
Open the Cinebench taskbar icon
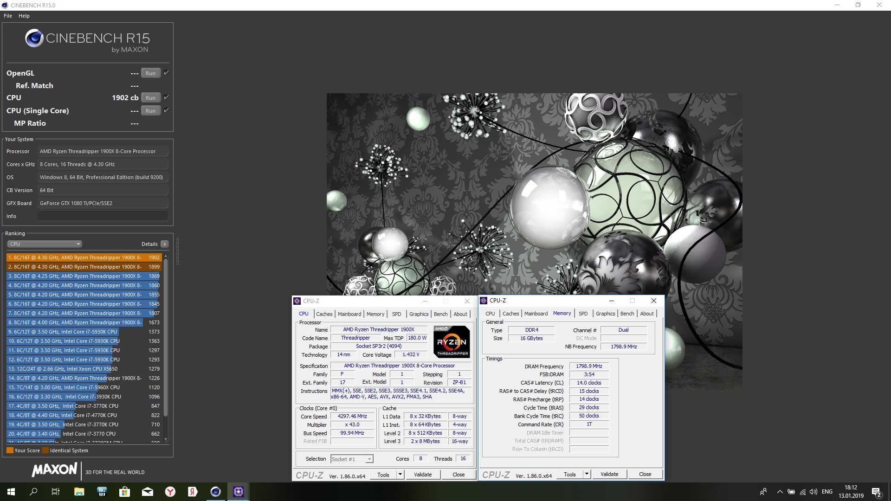(215, 492)
